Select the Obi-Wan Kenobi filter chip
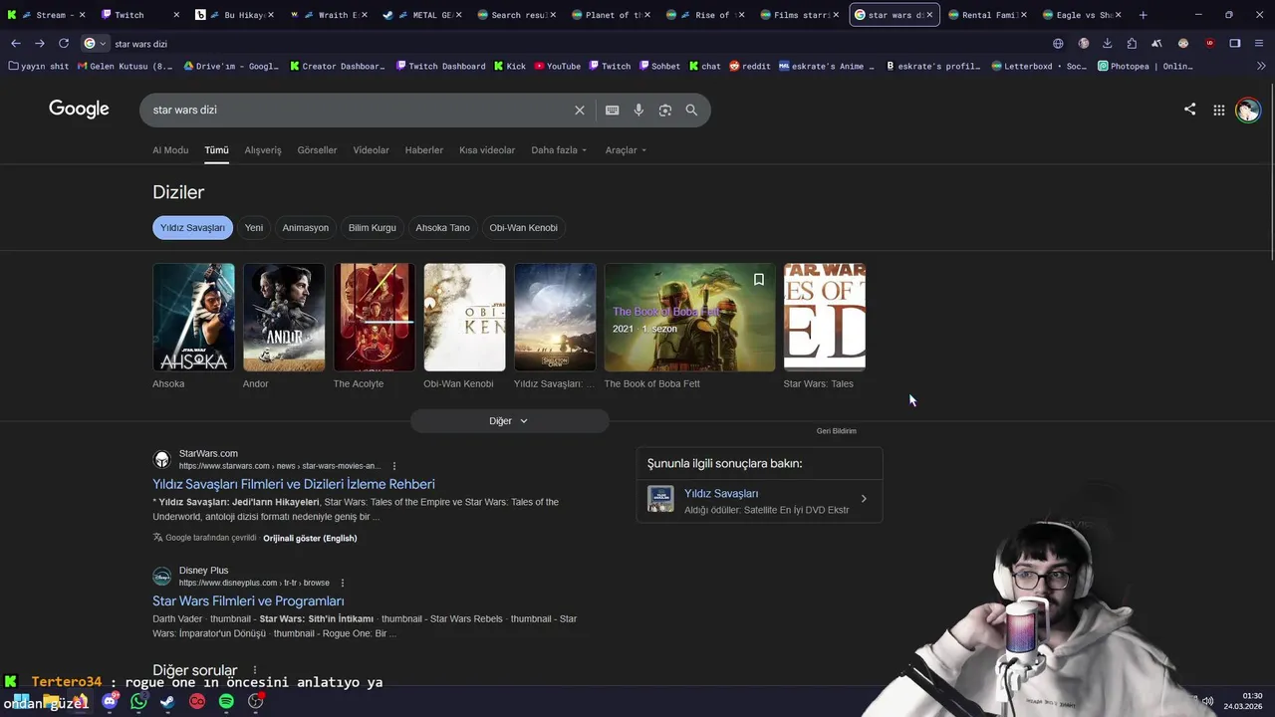The image size is (1275, 717). (x=523, y=228)
